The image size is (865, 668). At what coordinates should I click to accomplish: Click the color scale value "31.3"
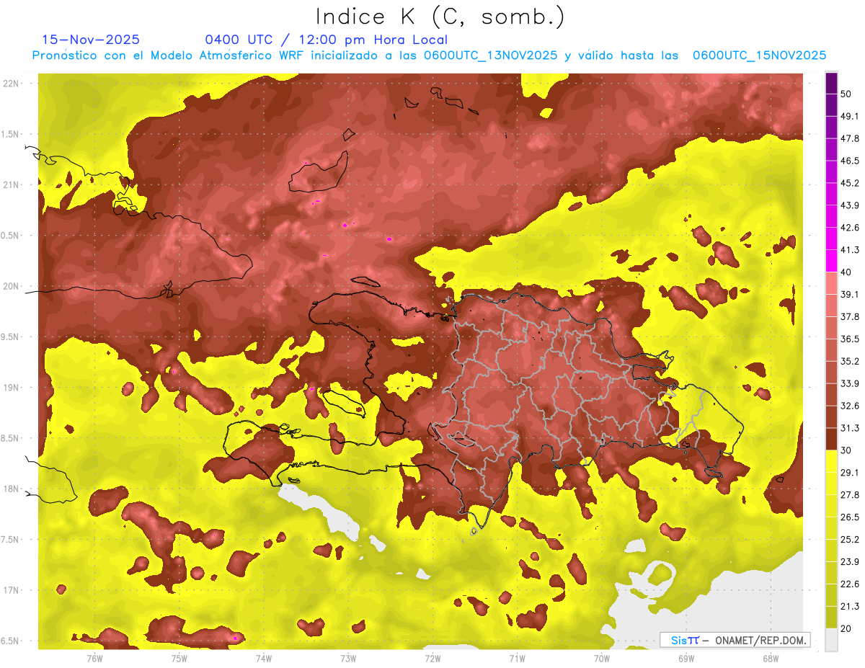850,428
